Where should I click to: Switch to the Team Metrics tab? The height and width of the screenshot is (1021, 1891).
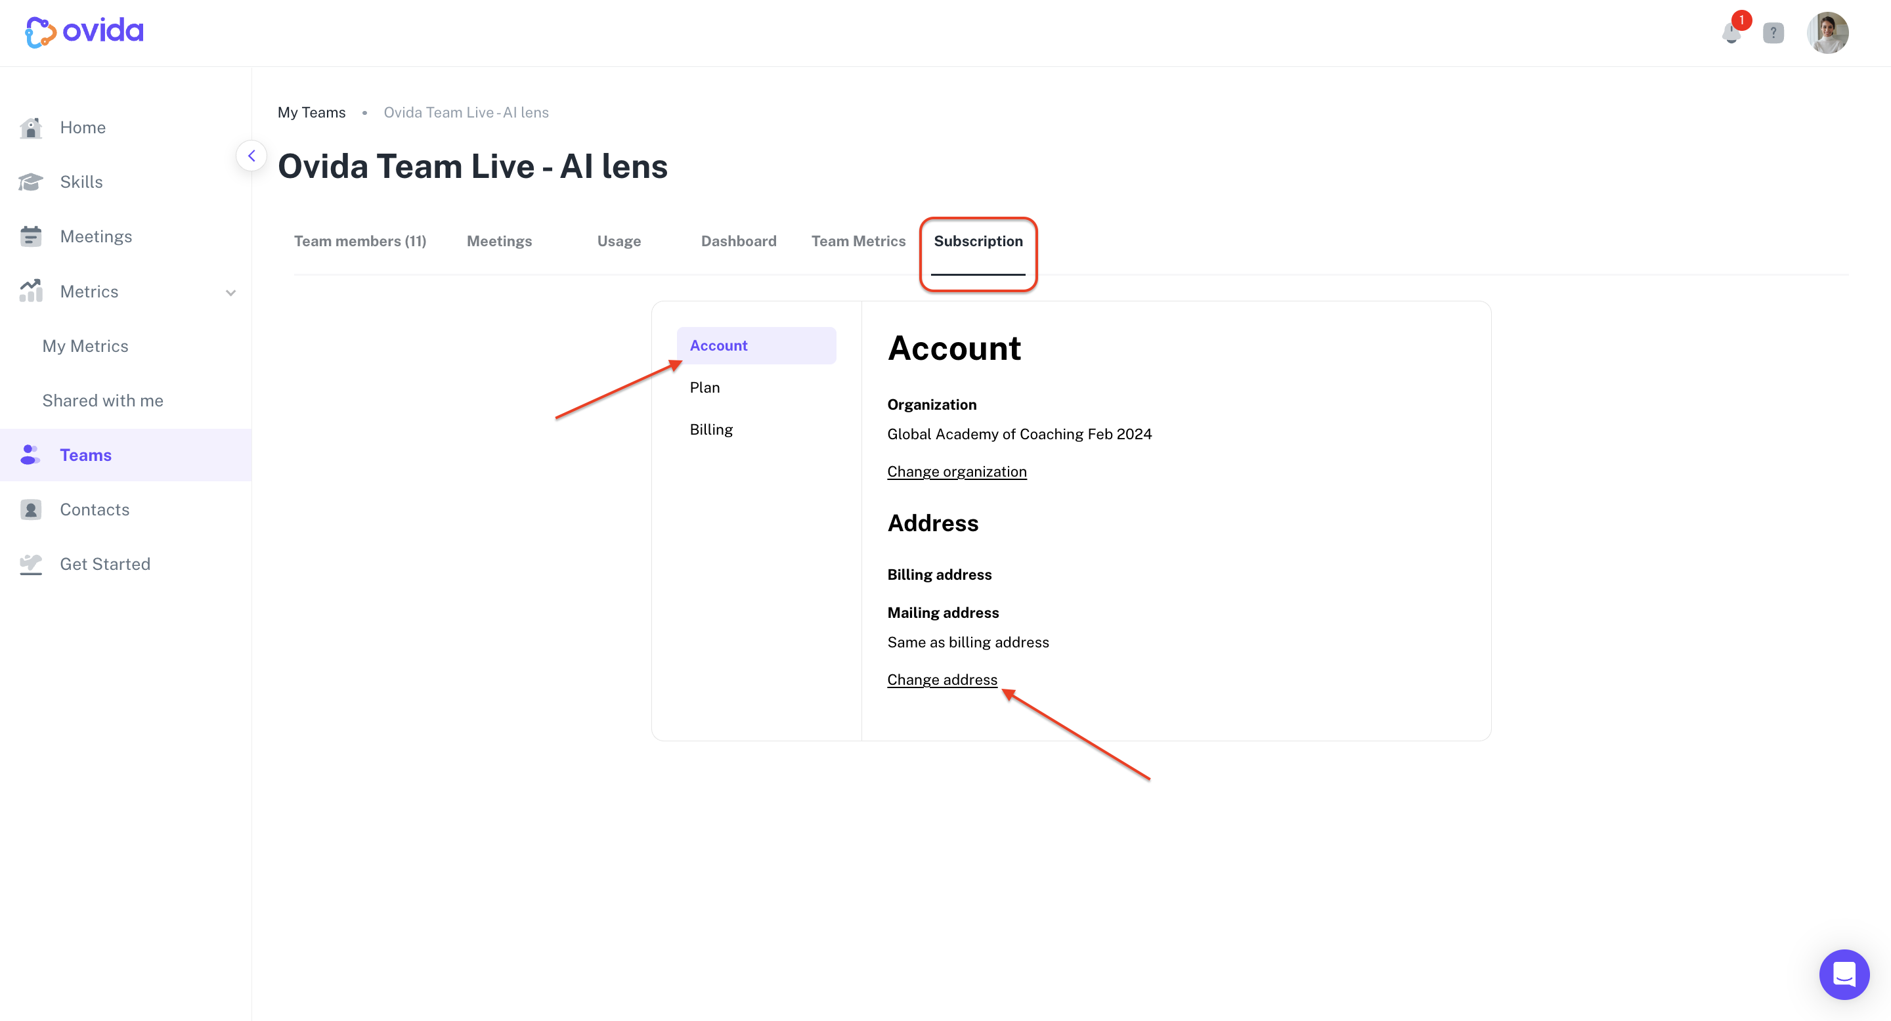point(858,242)
